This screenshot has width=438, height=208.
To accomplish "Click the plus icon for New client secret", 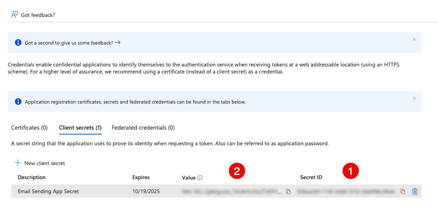I will 18,163.
